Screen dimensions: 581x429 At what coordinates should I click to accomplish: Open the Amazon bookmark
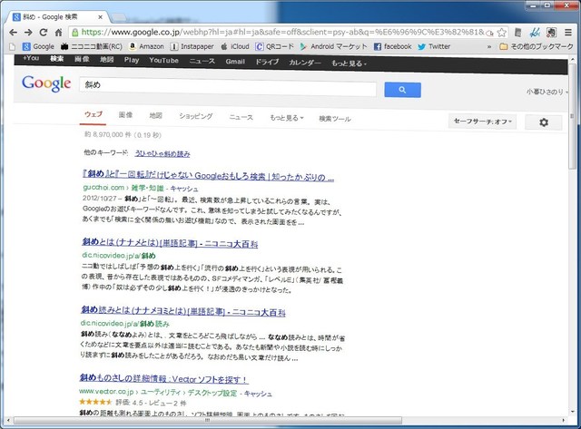[145, 45]
